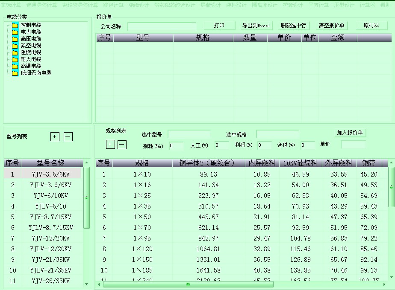
Task: Click the 控制电缆 folder icon
Action: [x=15, y=25]
